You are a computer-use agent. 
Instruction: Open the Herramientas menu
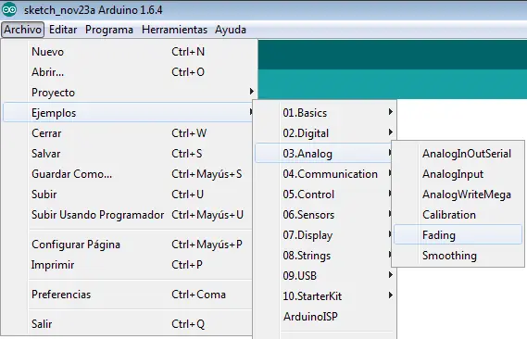pos(174,30)
